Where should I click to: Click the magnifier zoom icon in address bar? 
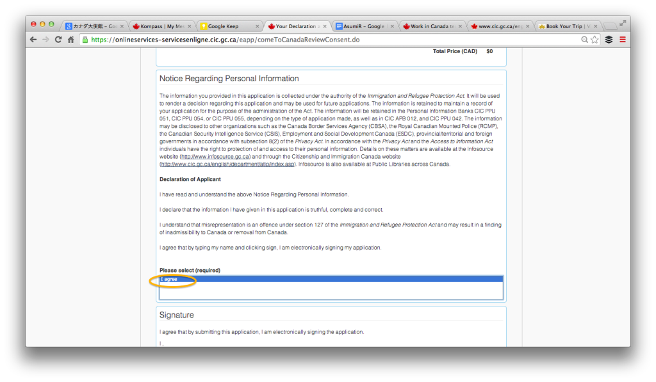click(584, 40)
